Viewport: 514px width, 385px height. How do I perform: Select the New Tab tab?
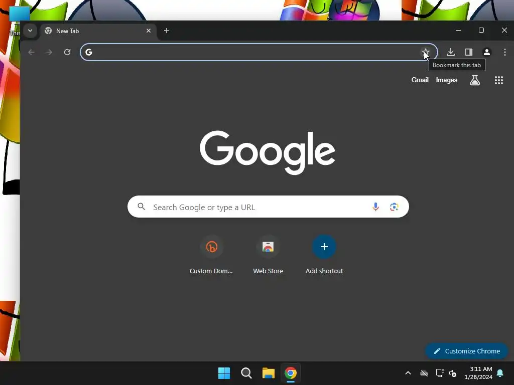coord(98,31)
